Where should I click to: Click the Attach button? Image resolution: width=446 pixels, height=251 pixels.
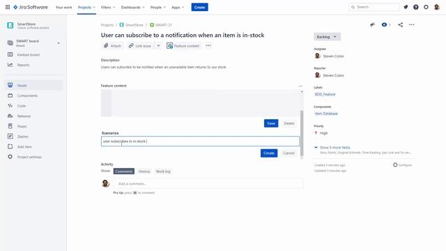(113, 46)
